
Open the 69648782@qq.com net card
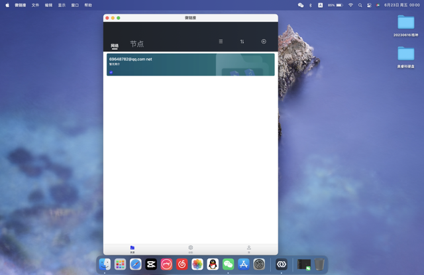190,65
